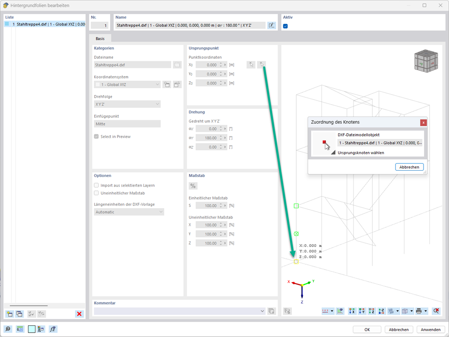Expand the Kommentar combo box
Image resolution: width=449 pixels, height=337 pixels.
pos(262,311)
